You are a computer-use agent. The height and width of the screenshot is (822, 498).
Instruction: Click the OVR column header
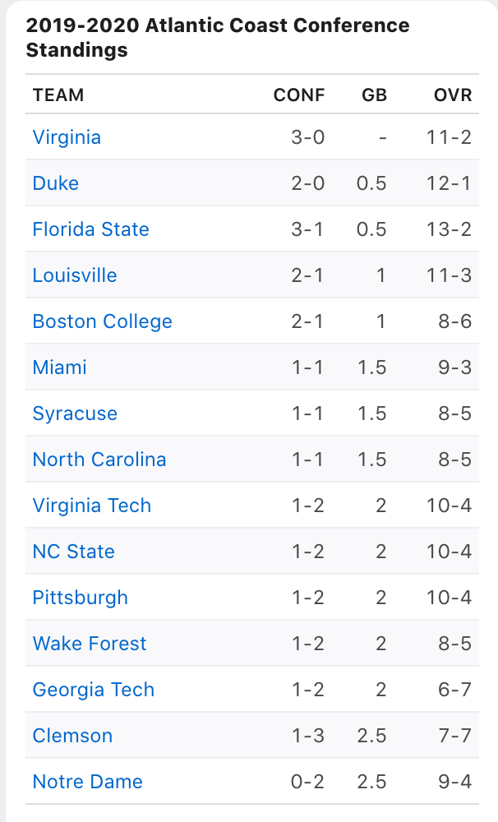[453, 95]
